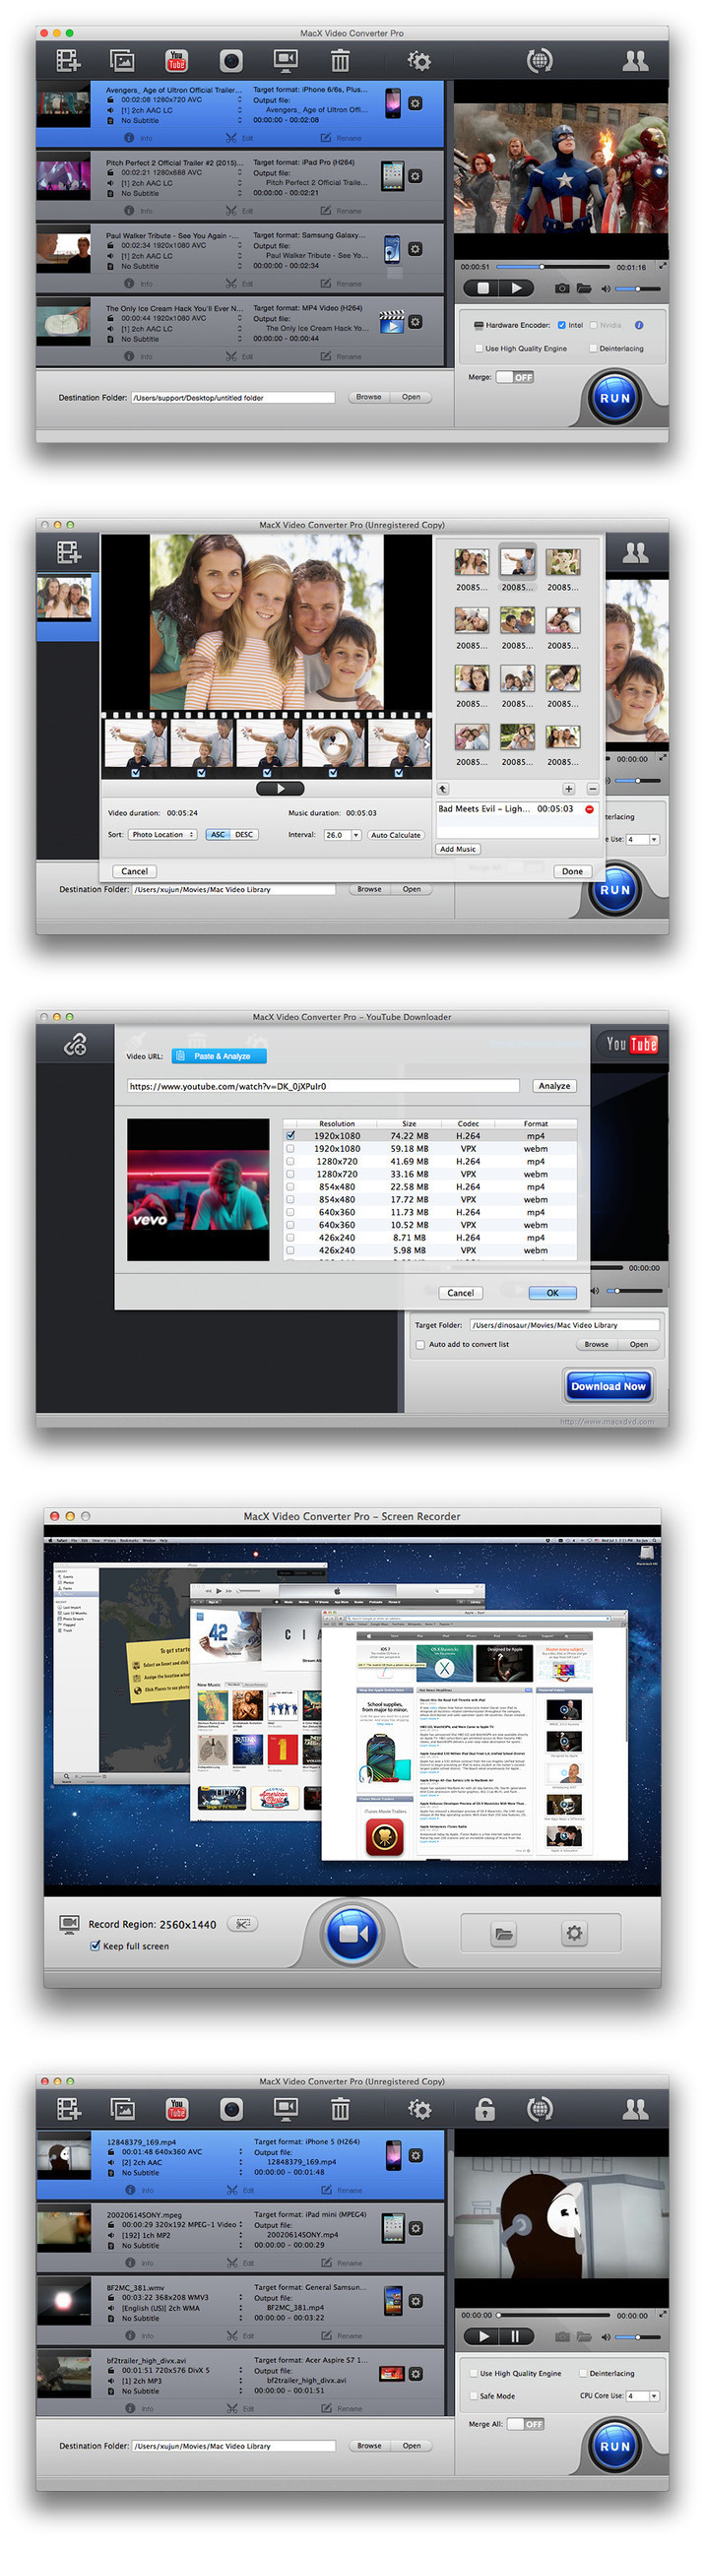Click Rename on the 12848379_169.mp4 row
The height and width of the screenshot is (2551, 705).
343,2190
